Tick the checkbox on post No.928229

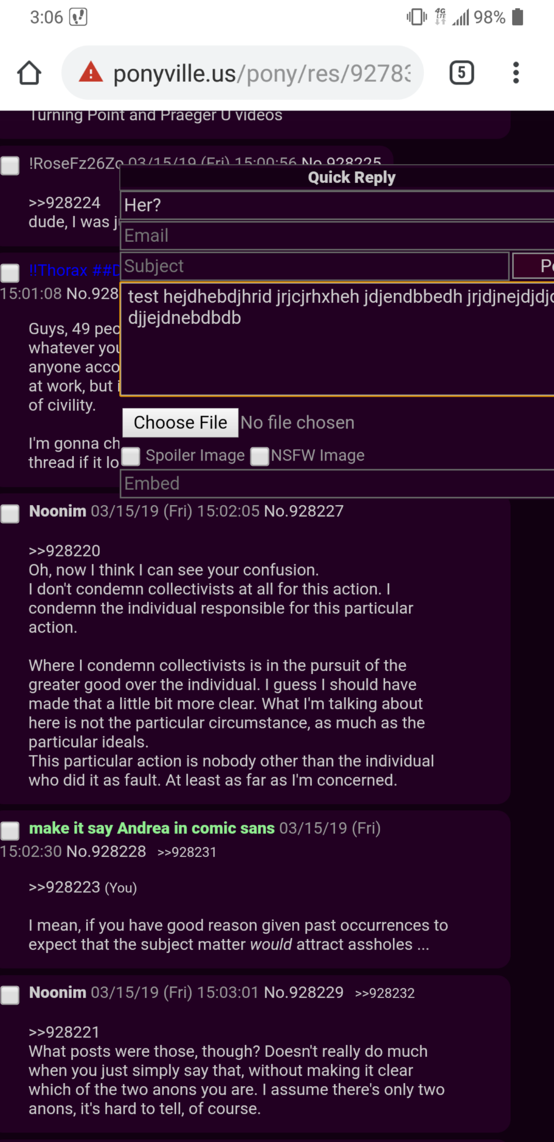[x=10, y=995]
